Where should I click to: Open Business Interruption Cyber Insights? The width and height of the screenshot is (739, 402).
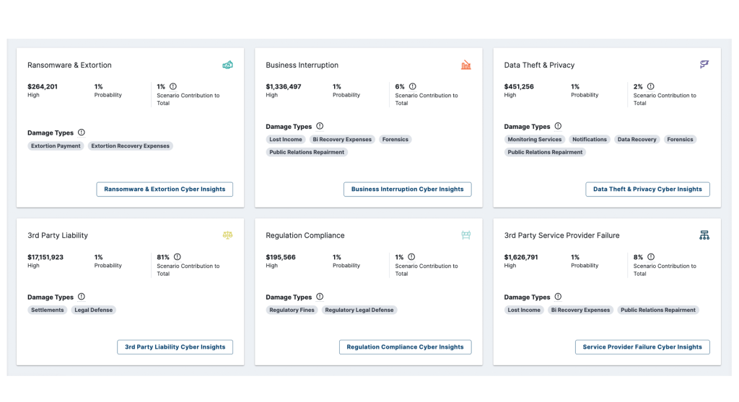[x=407, y=189]
